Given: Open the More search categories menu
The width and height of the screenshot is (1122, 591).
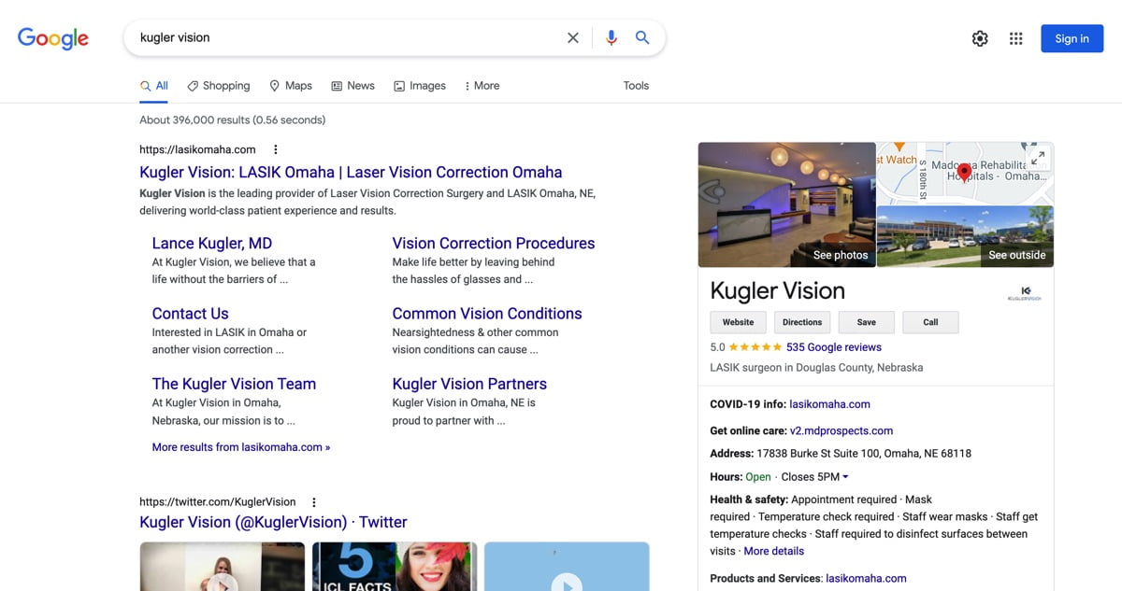Looking at the screenshot, I should 482,86.
